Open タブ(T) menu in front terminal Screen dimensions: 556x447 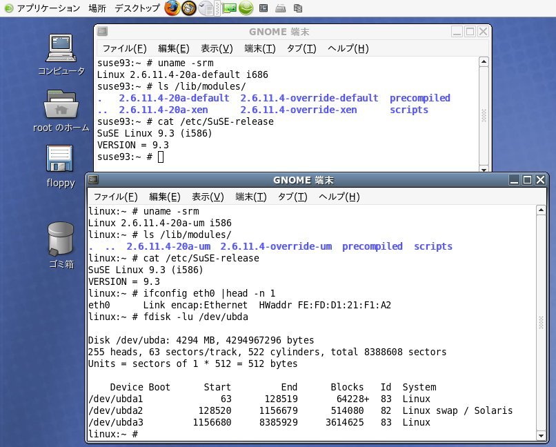pos(292,197)
